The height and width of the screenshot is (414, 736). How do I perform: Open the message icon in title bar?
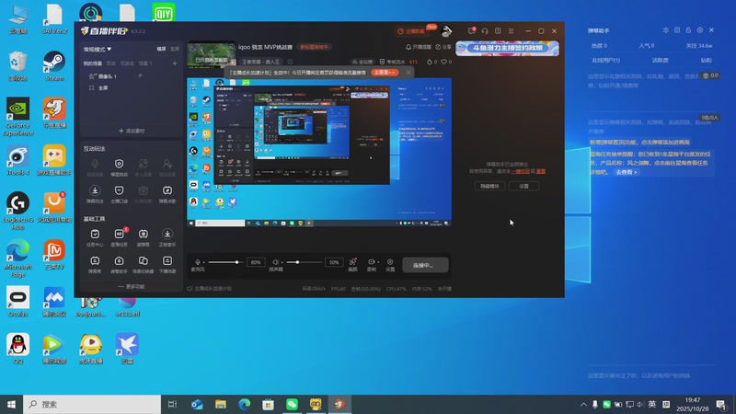(x=471, y=31)
